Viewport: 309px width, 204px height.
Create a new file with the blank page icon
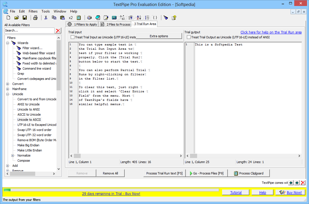pos(8,18)
